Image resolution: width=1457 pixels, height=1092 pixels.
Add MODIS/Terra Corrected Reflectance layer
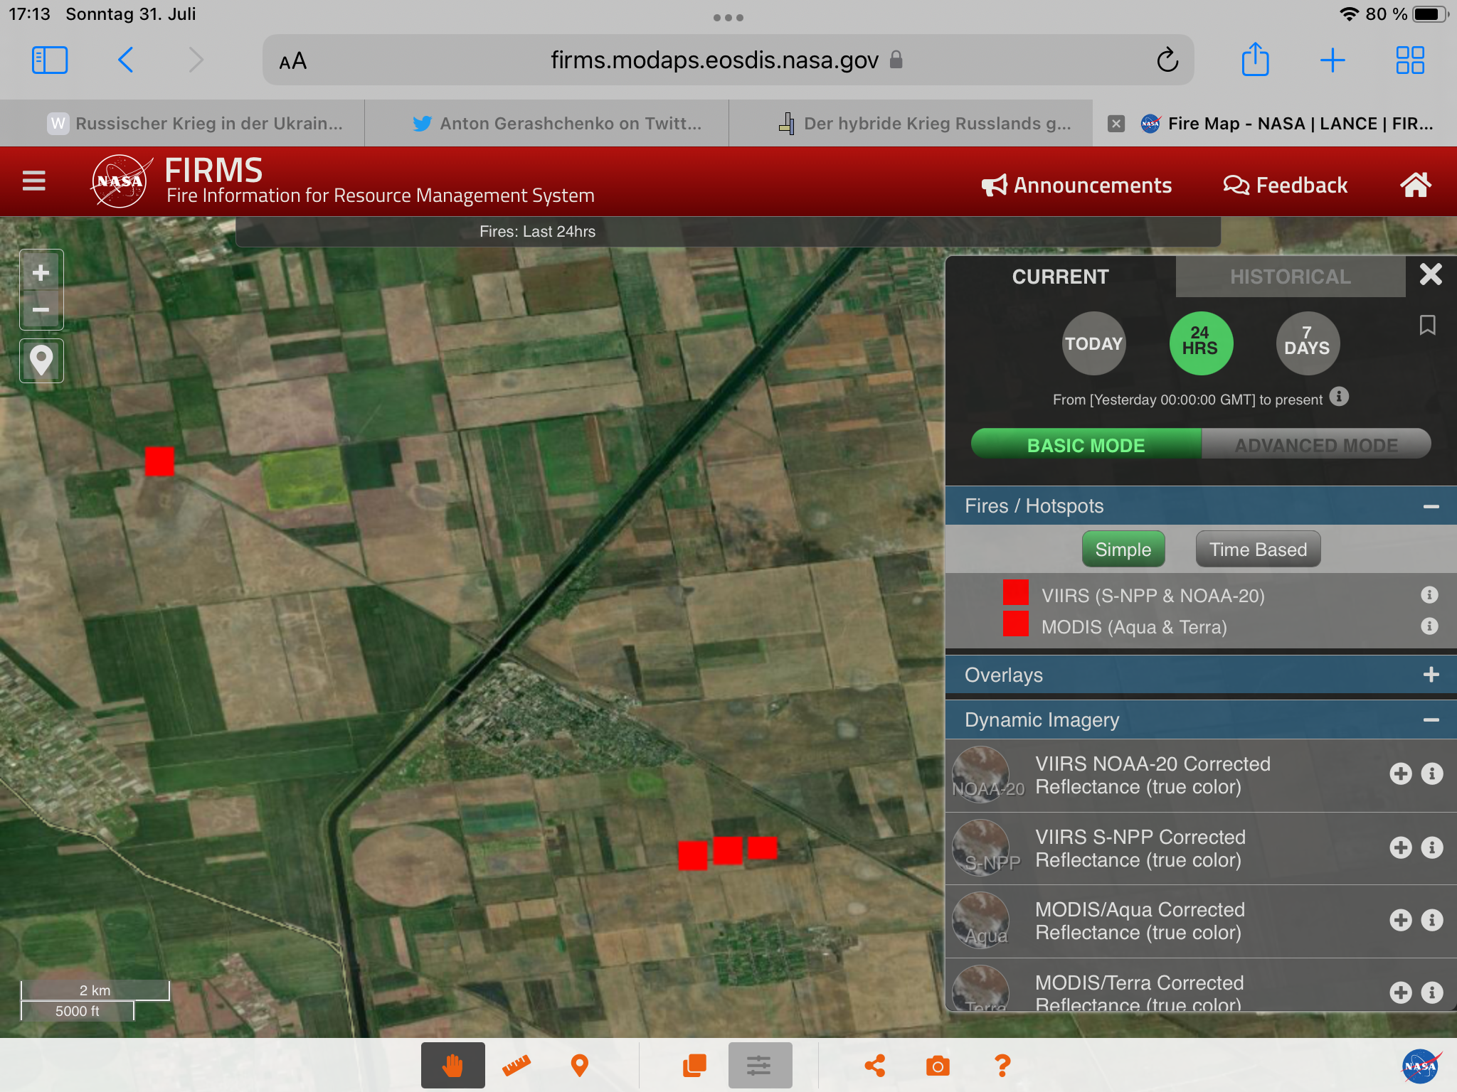click(1401, 992)
